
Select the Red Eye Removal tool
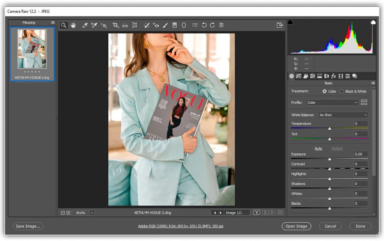(156, 25)
